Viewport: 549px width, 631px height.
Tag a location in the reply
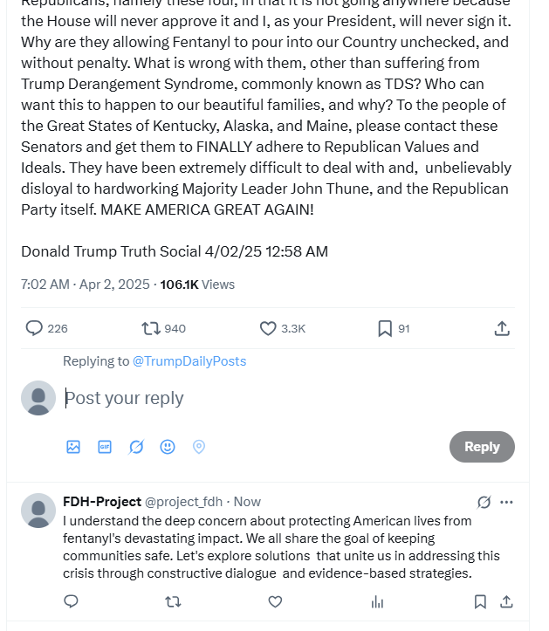pyautogui.click(x=199, y=447)
